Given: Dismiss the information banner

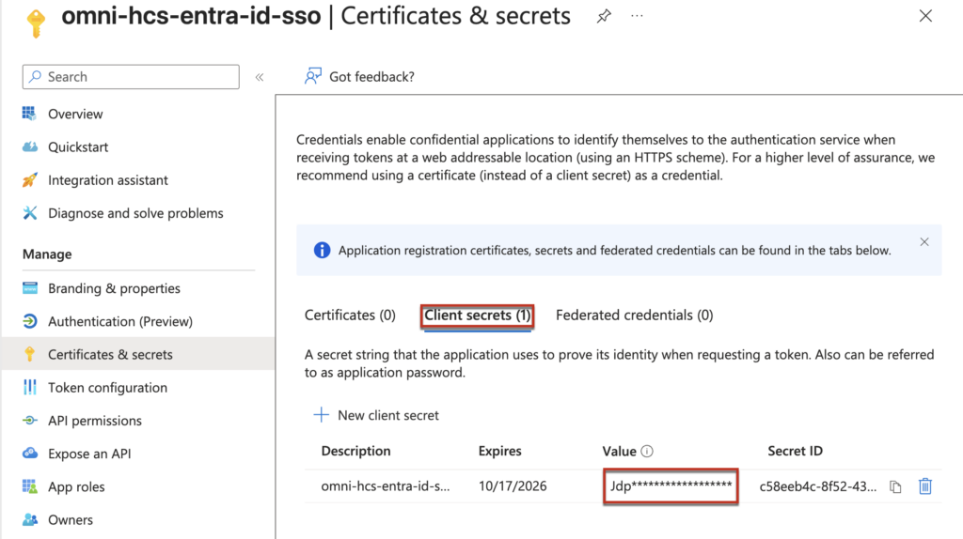Looking at the screenshot, I should click(924, 242).
